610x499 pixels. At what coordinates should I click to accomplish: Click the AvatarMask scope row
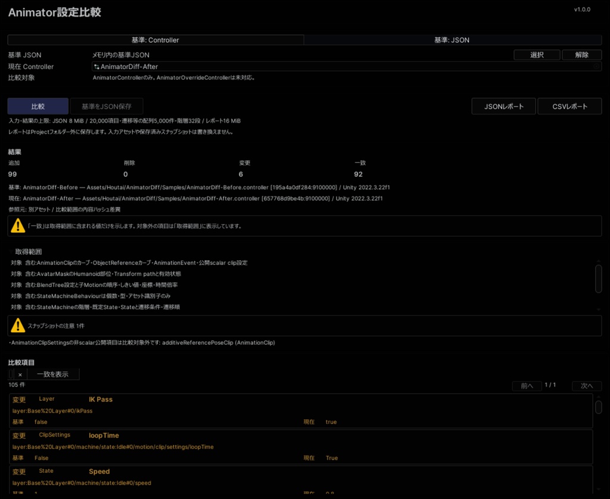(x=96, y=274)
